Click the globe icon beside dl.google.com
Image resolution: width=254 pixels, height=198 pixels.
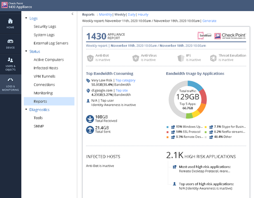(88, 91)
